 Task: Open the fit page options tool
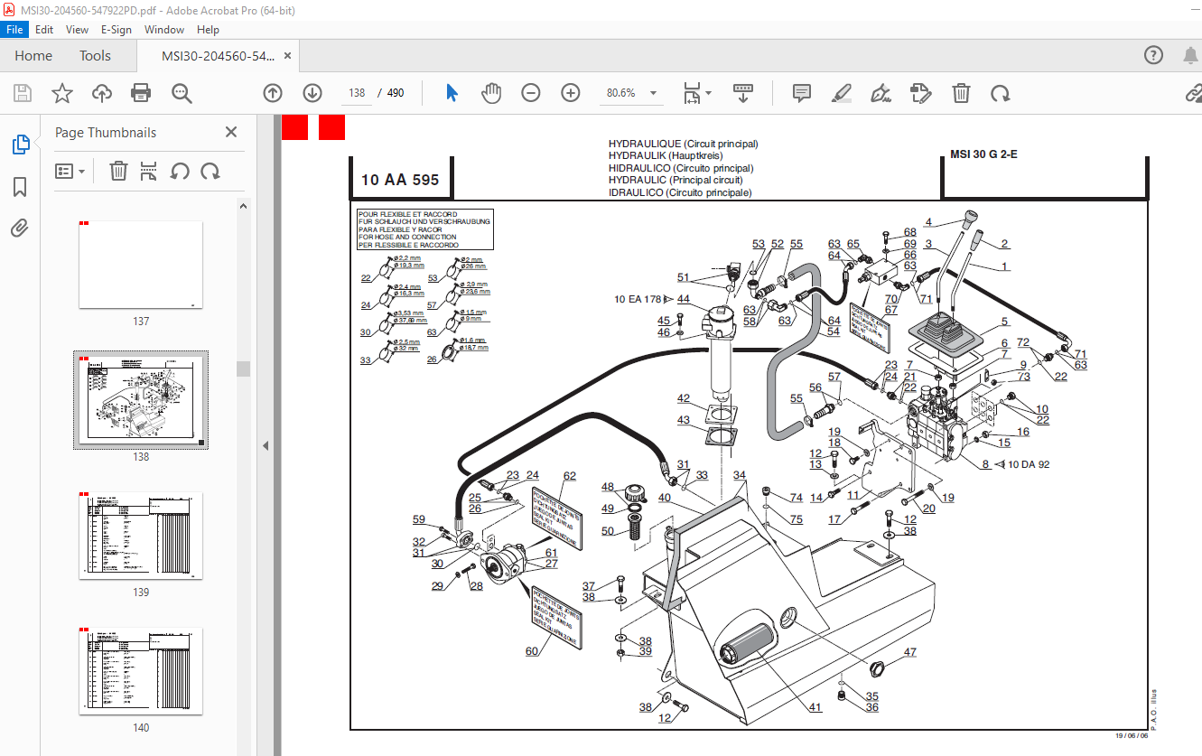pyautogui.click(x=692, y=93)
